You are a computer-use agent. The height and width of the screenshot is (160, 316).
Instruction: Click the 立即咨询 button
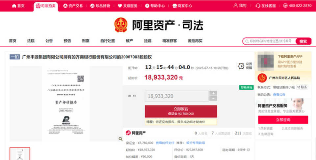click(283, 120)
